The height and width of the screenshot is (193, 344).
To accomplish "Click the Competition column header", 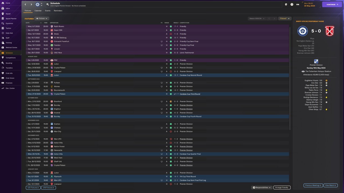I will pos(185,23).
